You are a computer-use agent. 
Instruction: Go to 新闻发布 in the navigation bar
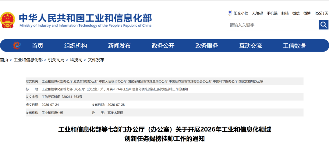pos(119,46)
